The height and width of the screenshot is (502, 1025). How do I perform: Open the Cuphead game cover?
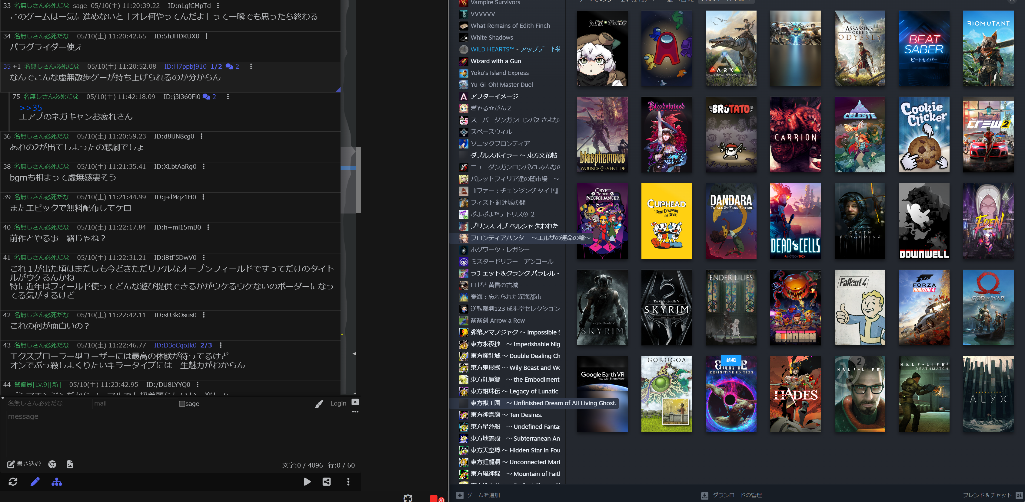pyautogui.click(x=667, y=221)
